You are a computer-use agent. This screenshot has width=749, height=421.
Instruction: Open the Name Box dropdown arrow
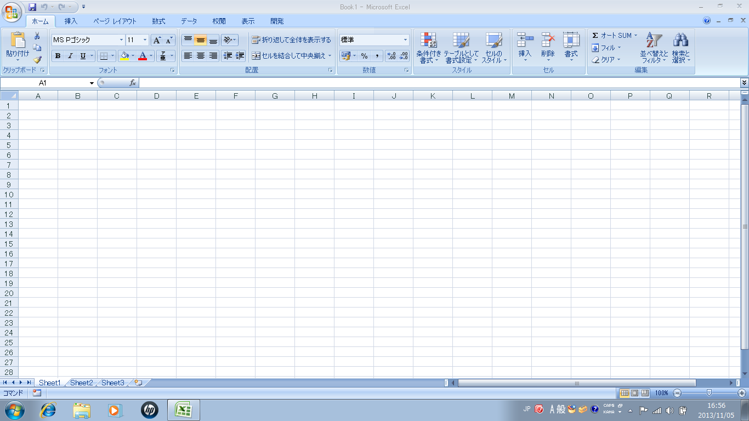[x=92, y=83]
